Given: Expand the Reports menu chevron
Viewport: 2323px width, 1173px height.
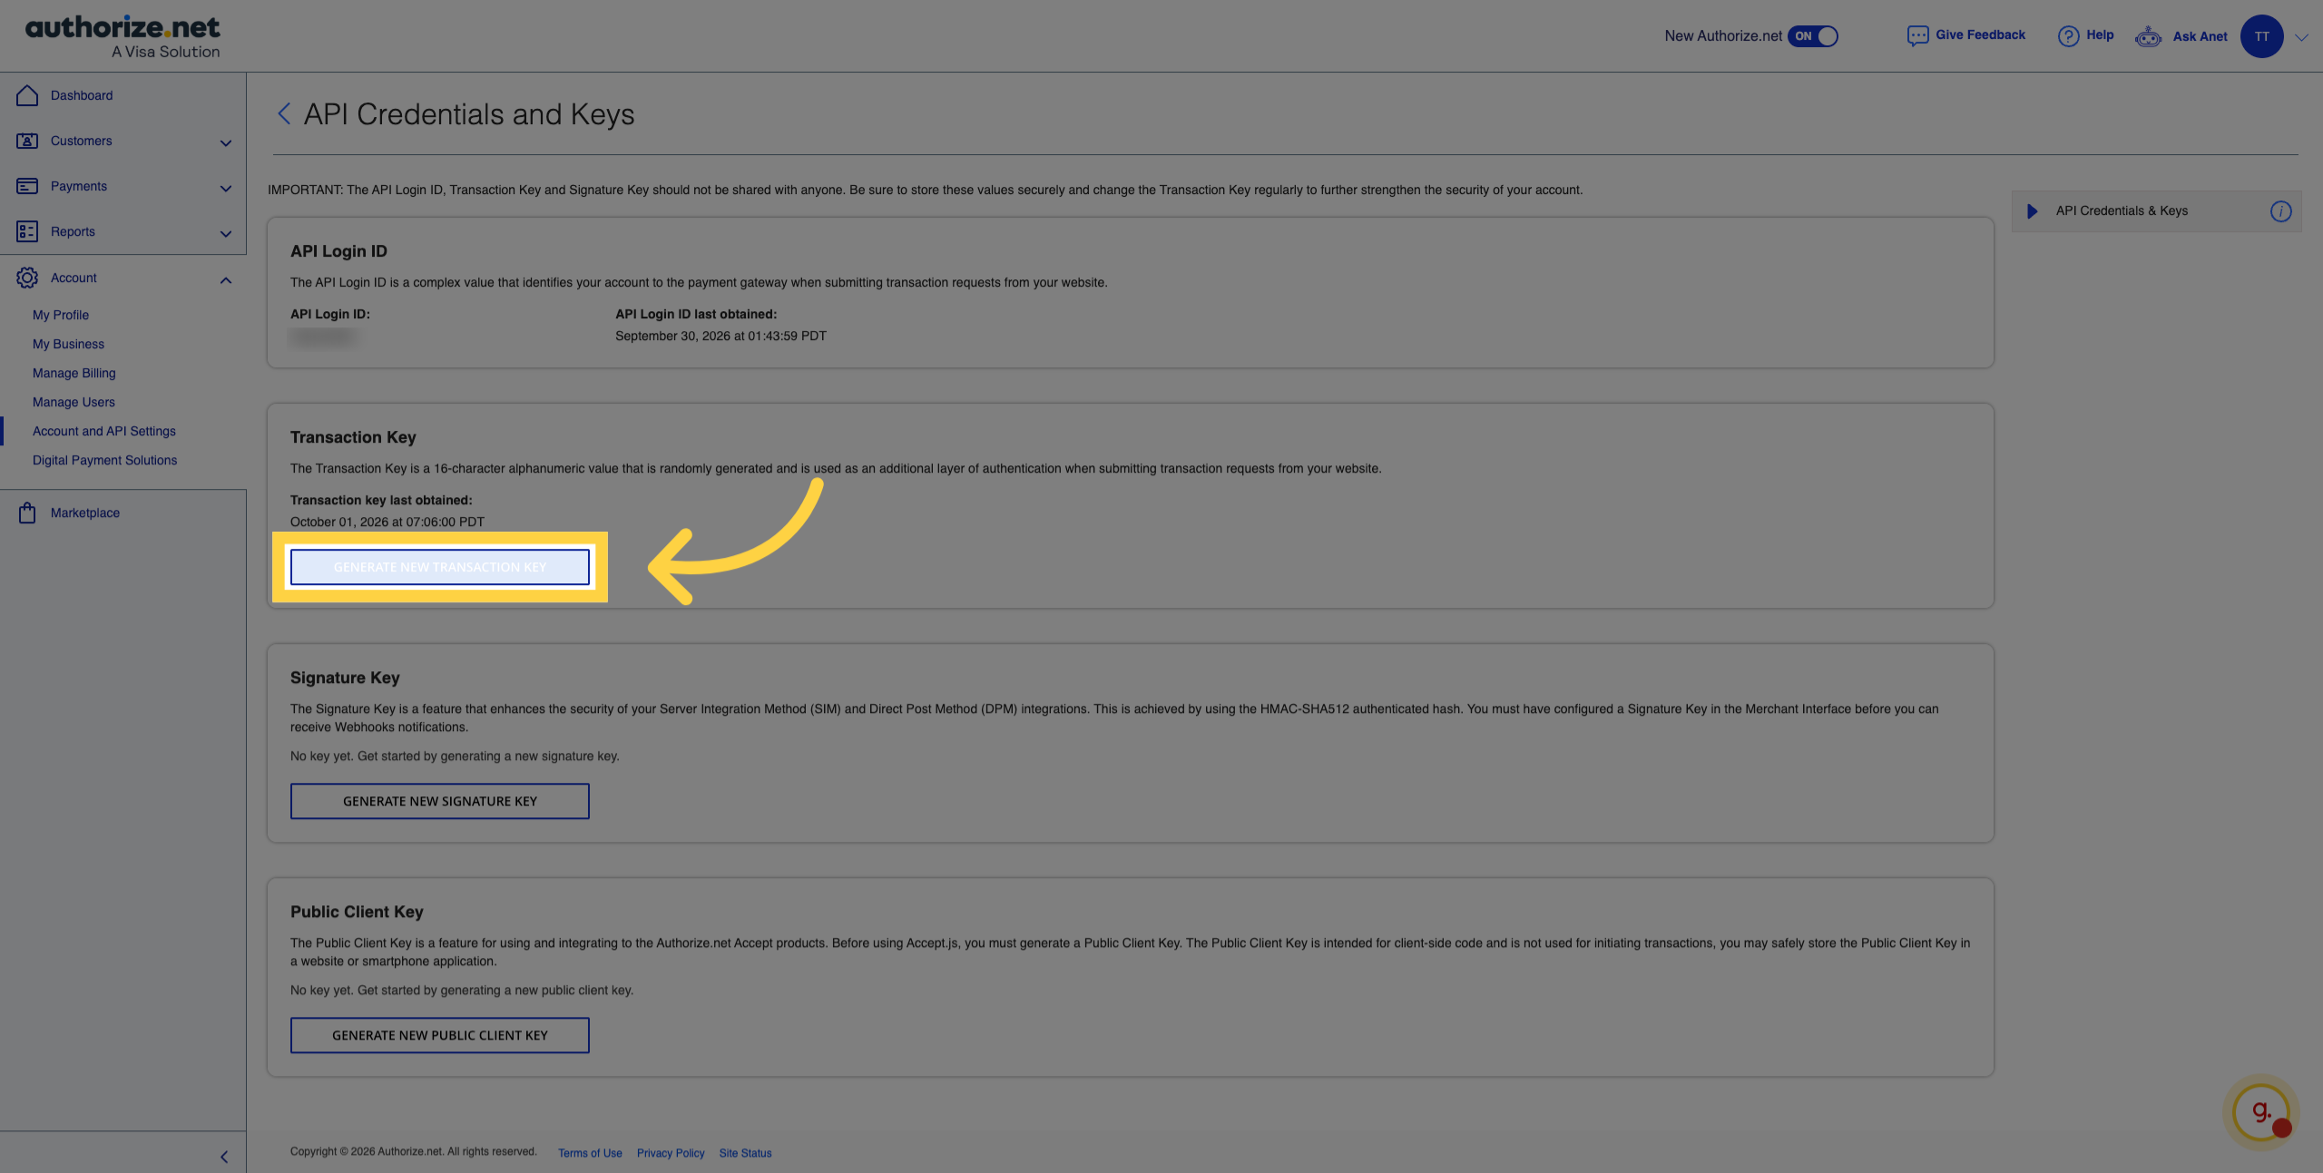Looking at the screenshot, I should point(226,233).
